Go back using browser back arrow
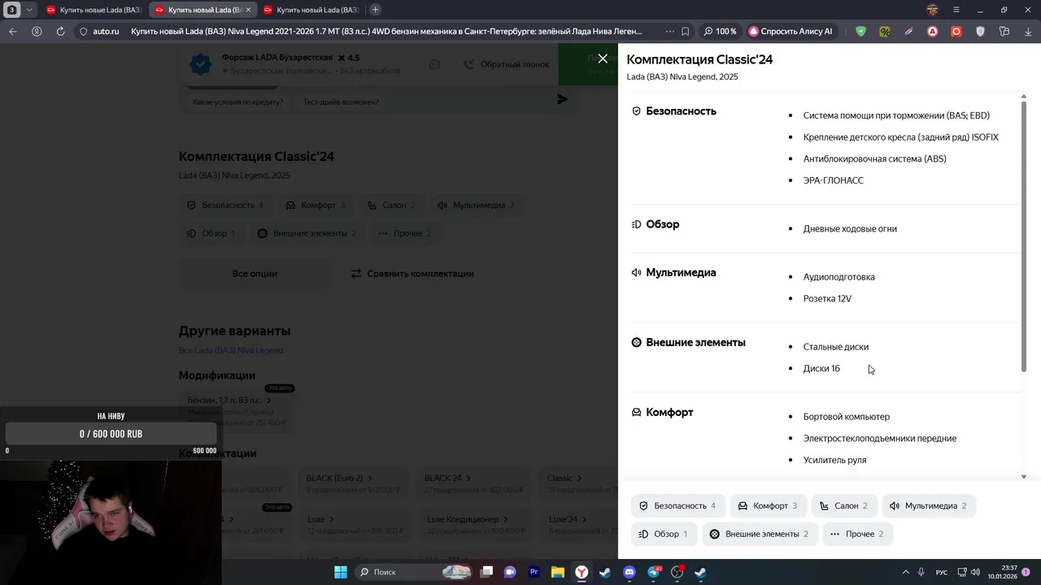The image size is (1041, 585). pyautogui.click(x=12, y=32)
